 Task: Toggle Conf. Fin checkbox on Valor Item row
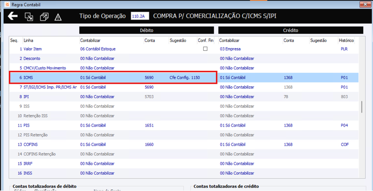click(x=205, y=49)
